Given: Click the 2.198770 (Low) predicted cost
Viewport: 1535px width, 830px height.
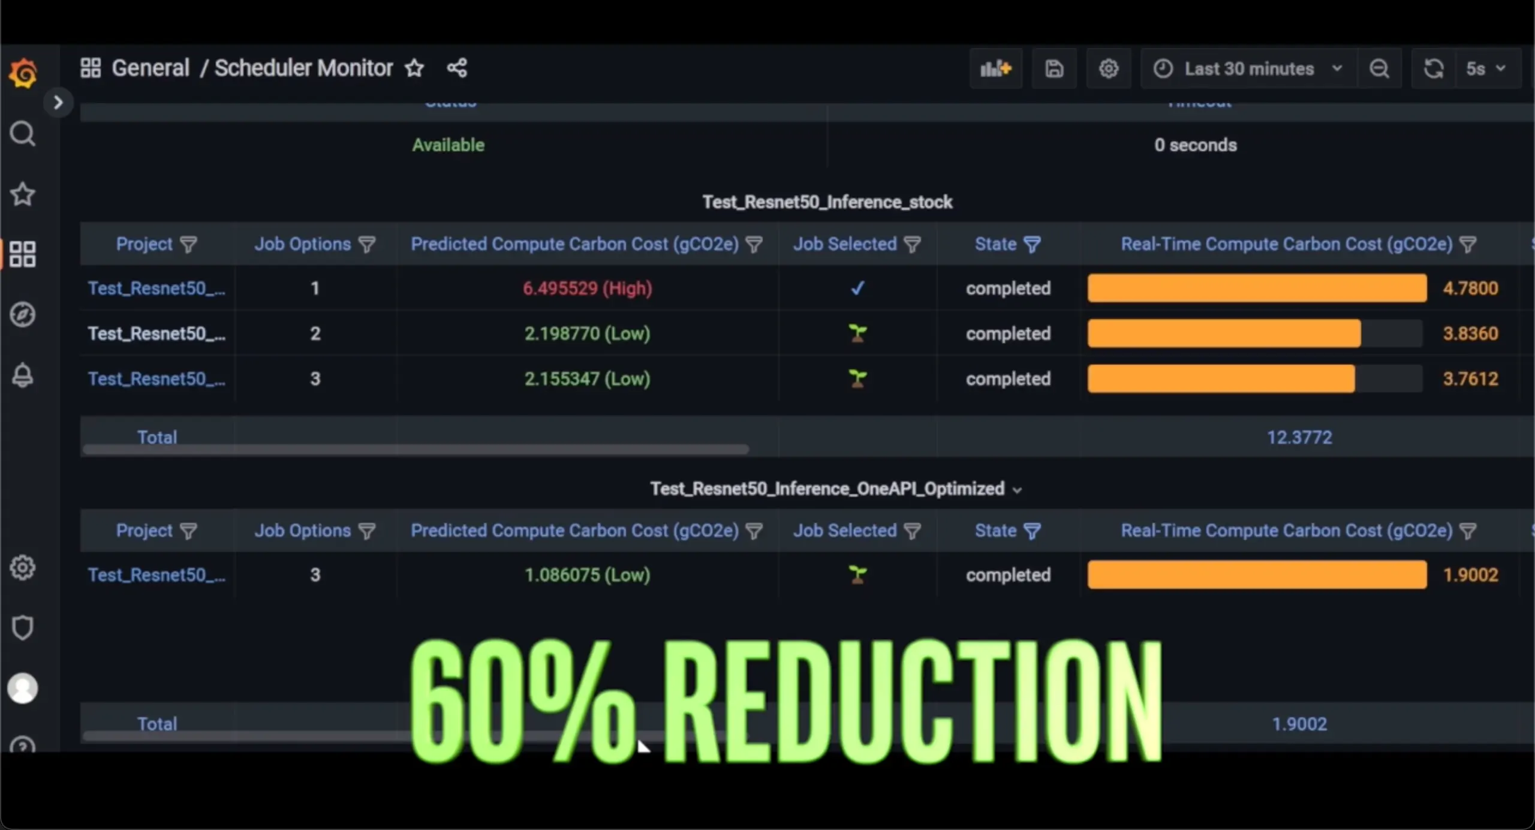Looking at the screenshot, I should (x=588, y=333).
